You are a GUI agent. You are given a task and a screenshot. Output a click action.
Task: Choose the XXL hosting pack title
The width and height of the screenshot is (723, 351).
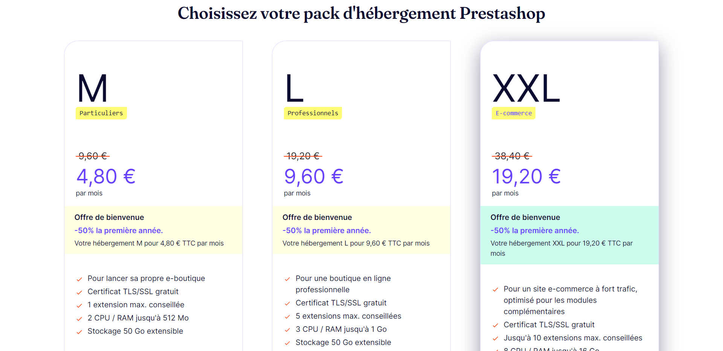pyautogui.click(x=526, y=89)
